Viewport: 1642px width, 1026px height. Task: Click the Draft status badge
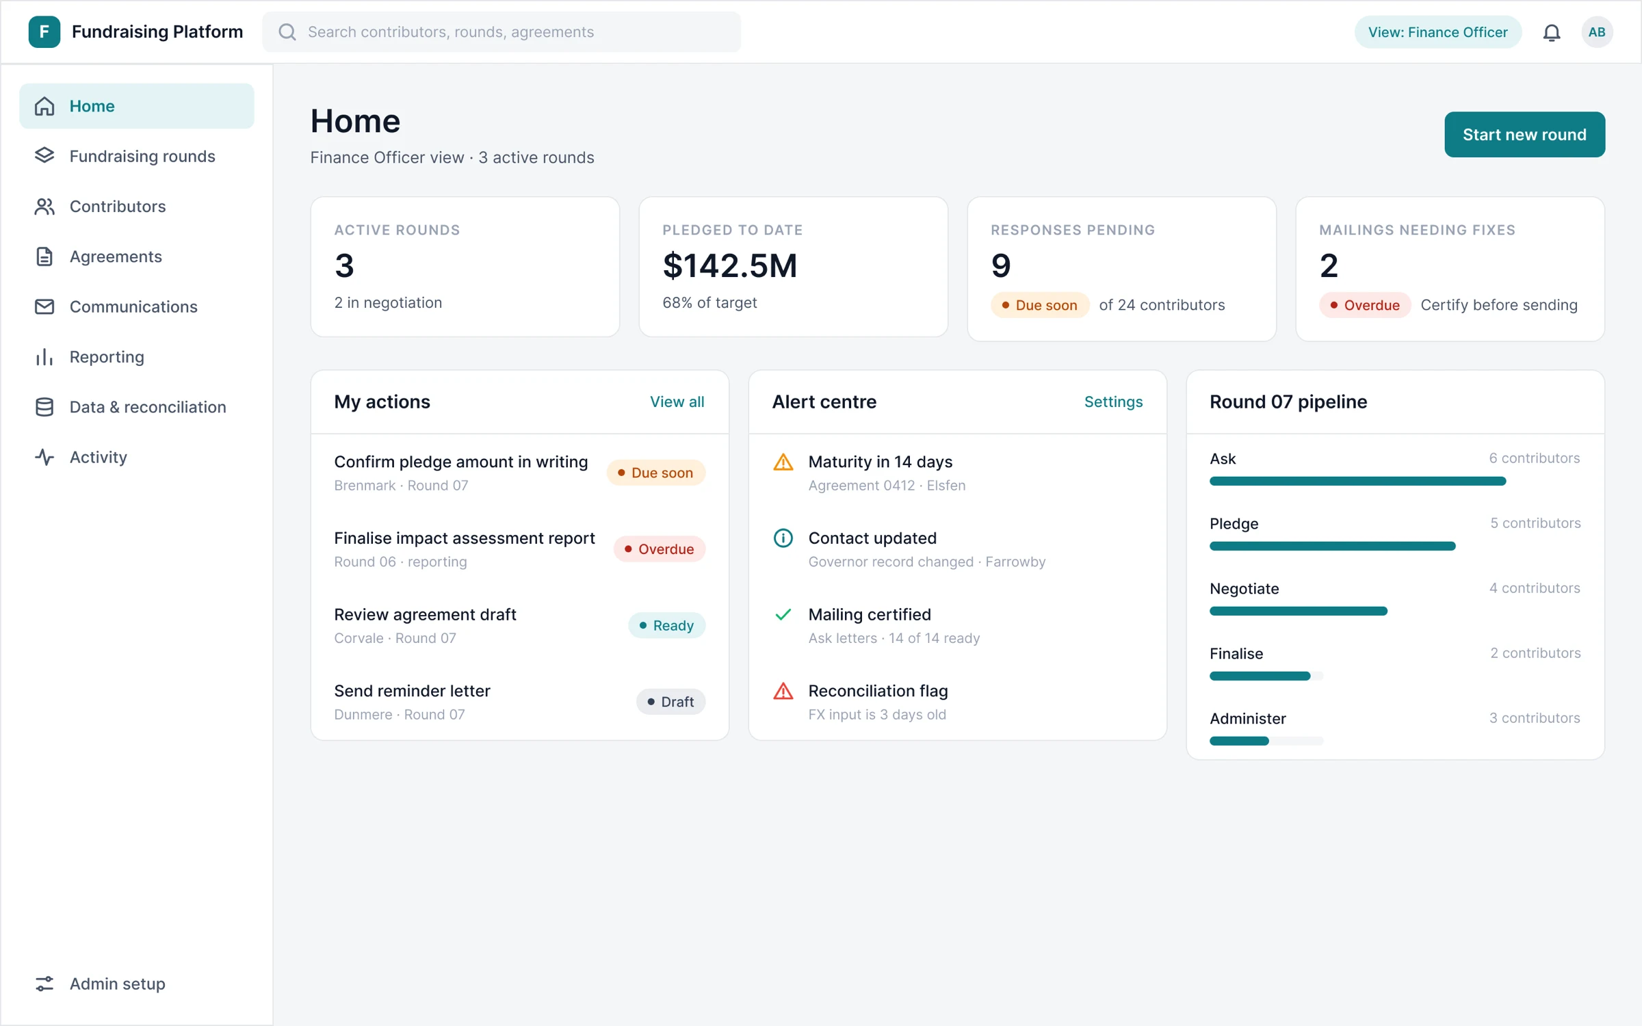coord(670,702)
